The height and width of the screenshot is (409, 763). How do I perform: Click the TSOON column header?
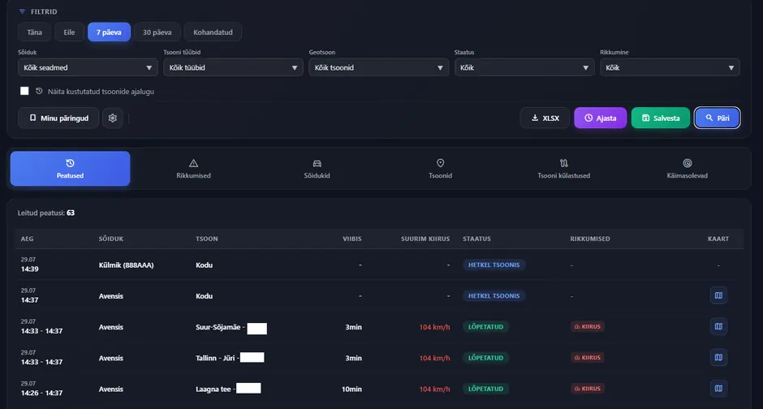[207, 239]
